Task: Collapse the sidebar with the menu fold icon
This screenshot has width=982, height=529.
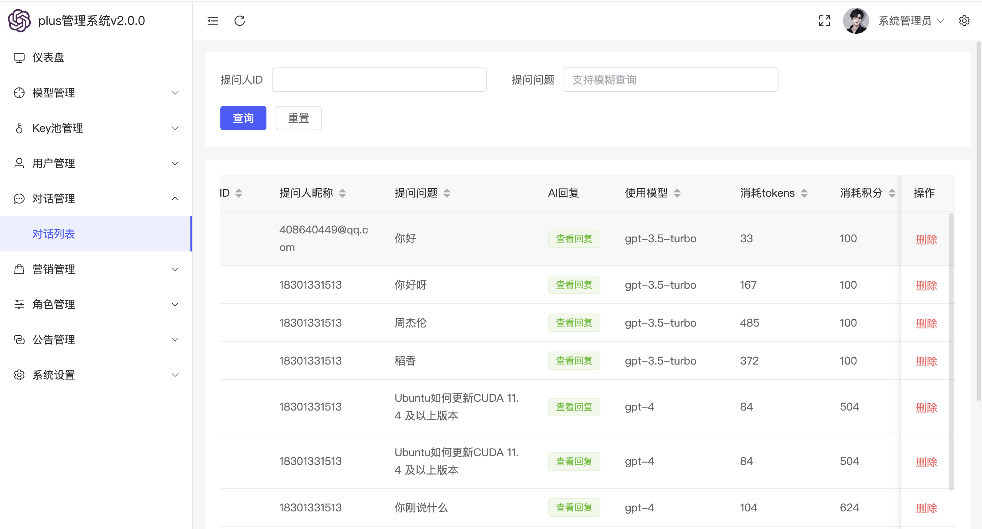Action: (212, 21)
